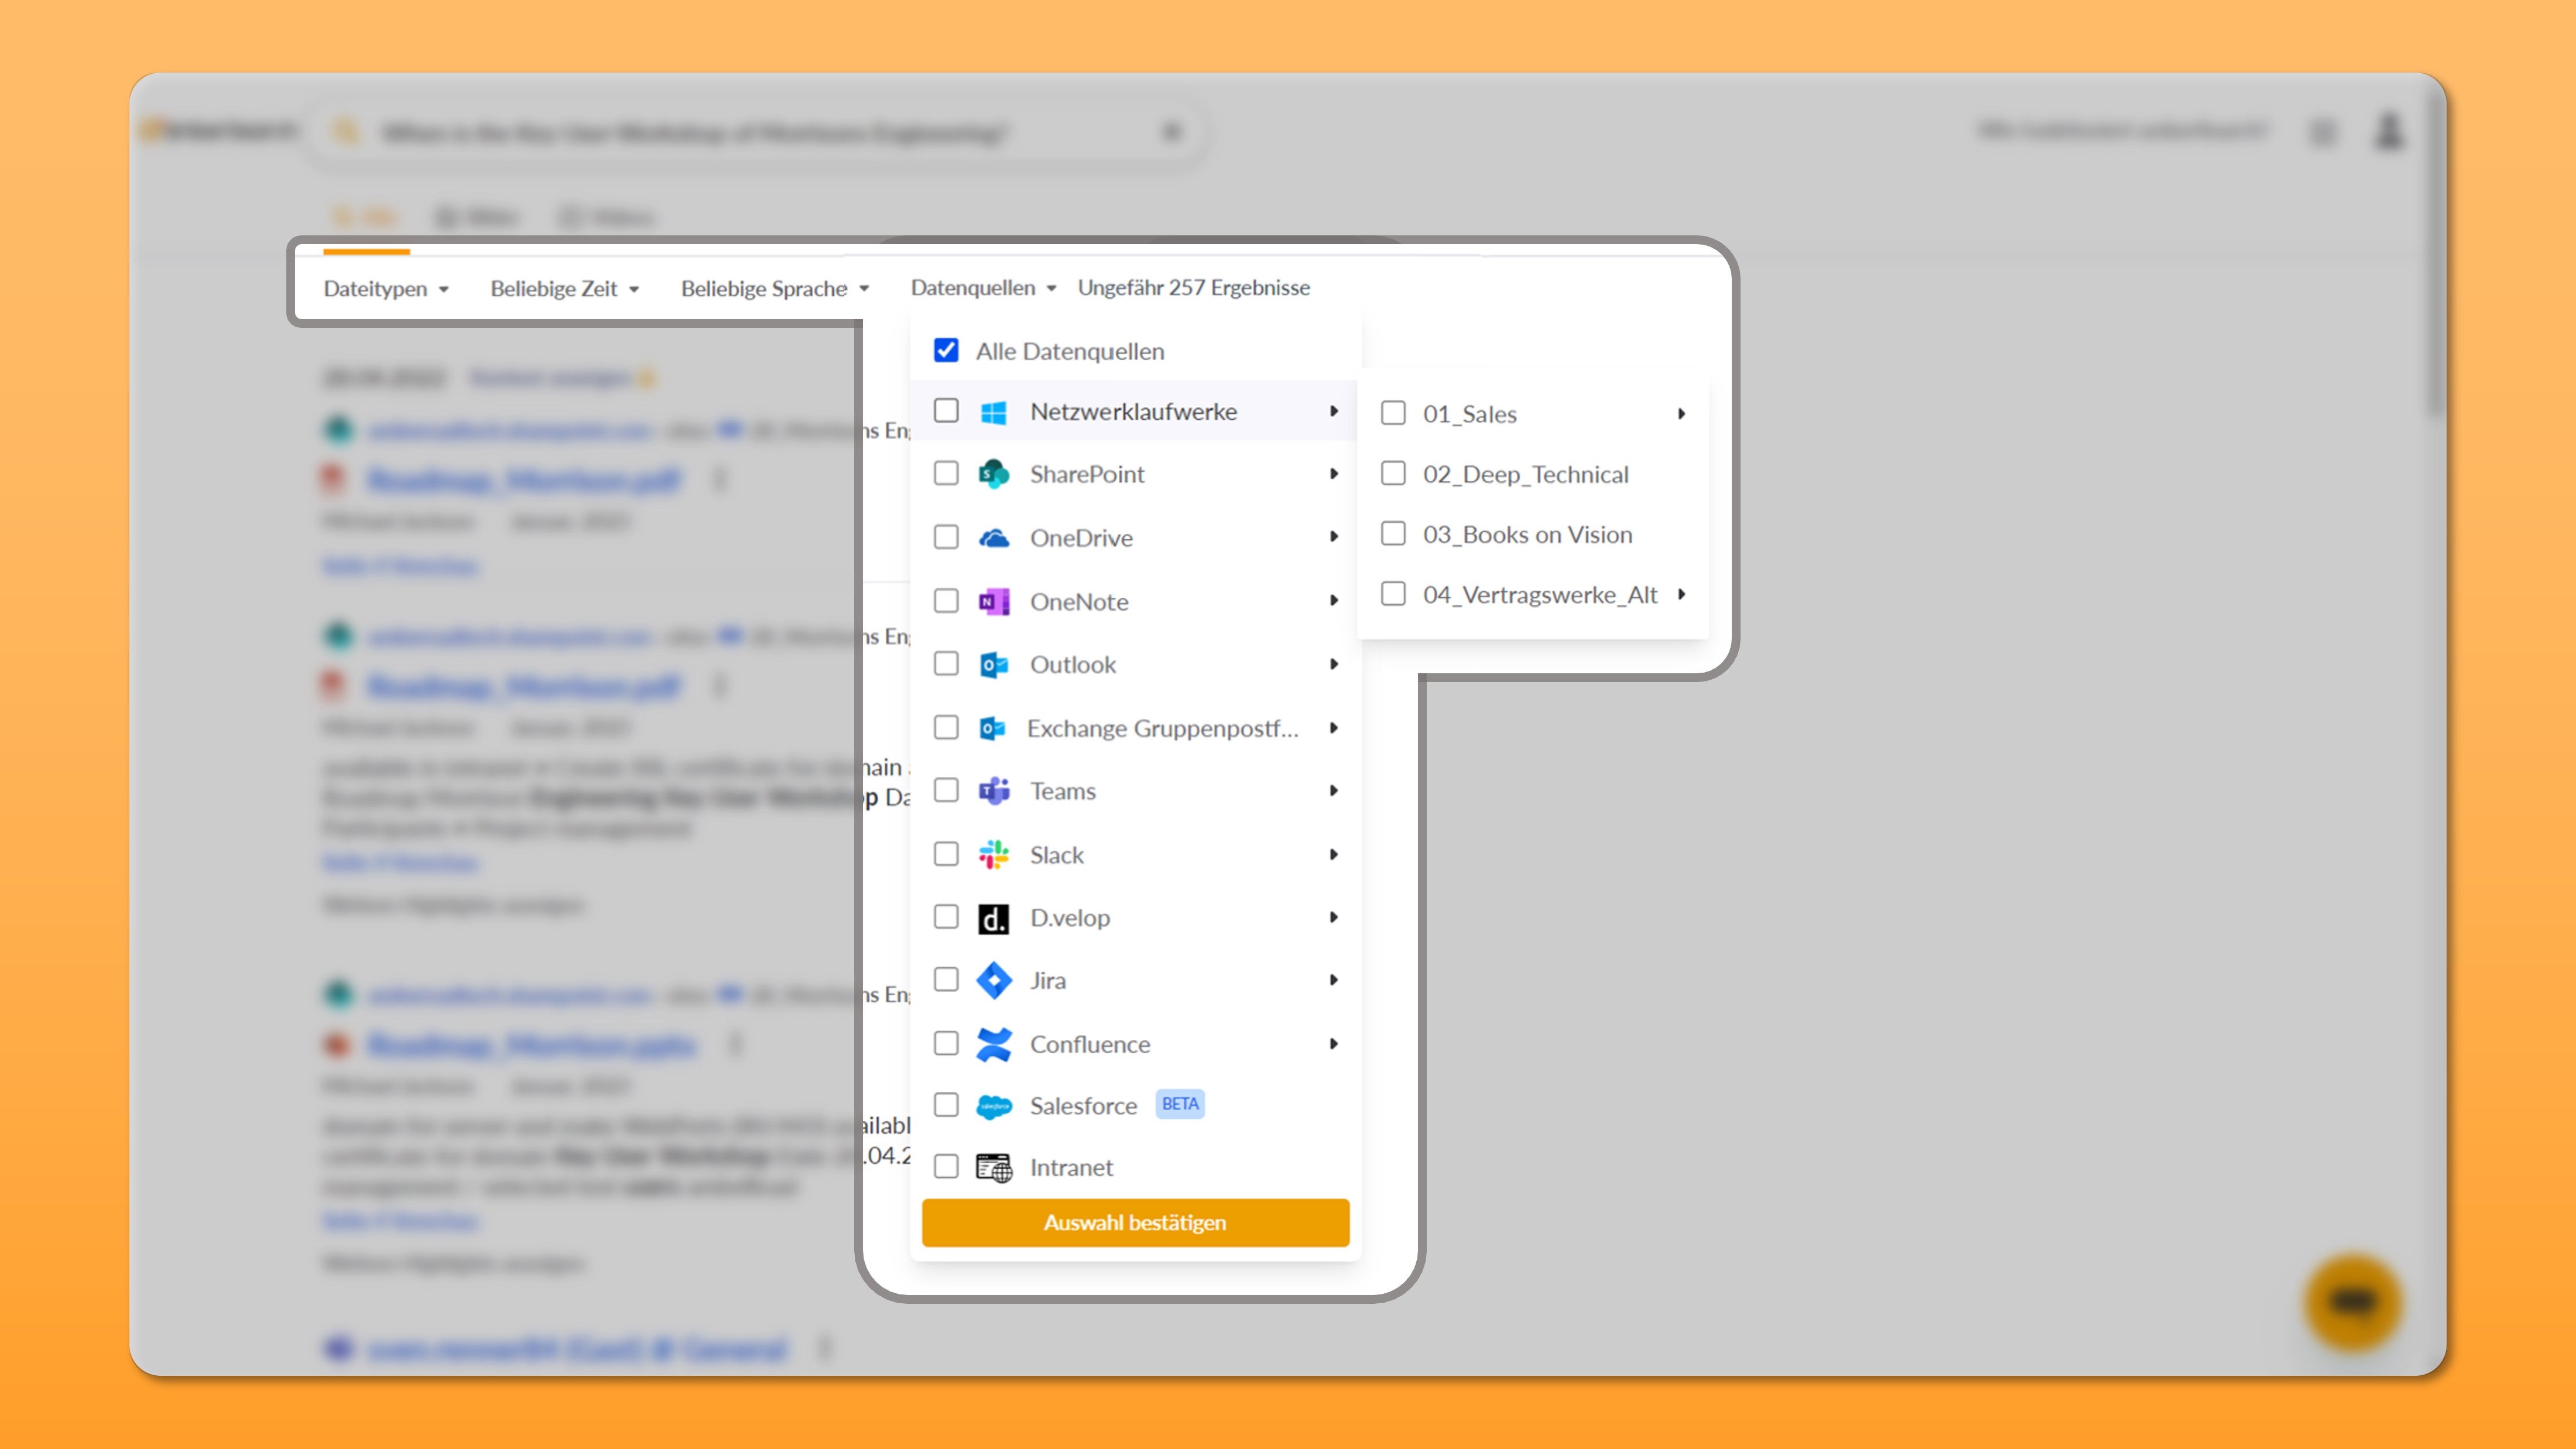The image size is (2576, 1449).
Task: Check the Netzwerklaufwerke checkbox
Action: (x=946, y=411)
